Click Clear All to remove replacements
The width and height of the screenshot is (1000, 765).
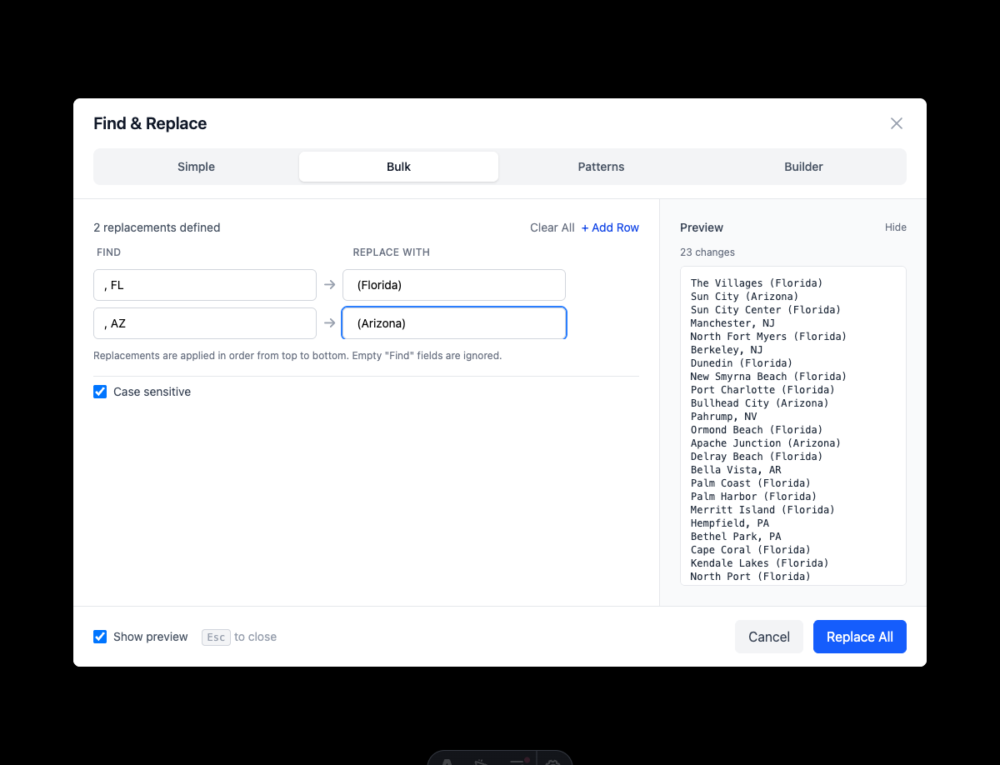[x=552, y=227]
